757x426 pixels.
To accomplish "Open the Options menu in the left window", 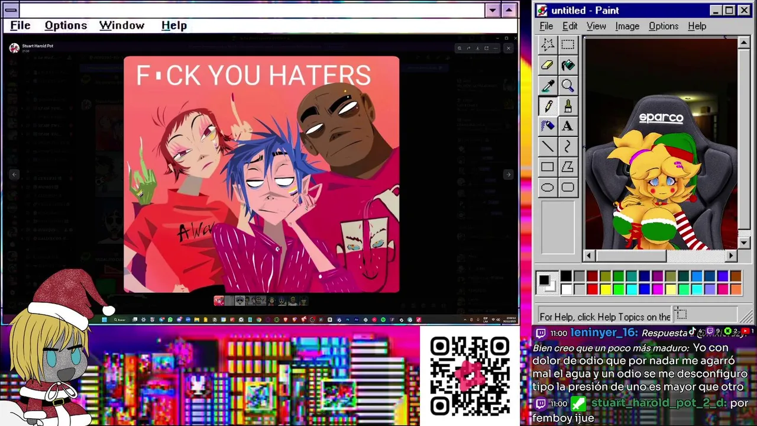I will pyautogui.click(x=66, y=25).
